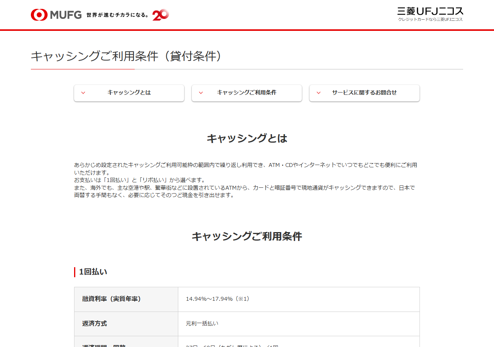Screen dimensions: 494x347
Task: Click the tagline クレジットカードなら三菱UFJニコス
Action: pos(430,19)
